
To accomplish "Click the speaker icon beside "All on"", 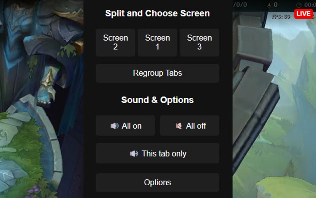I will (x=115, y=125).
